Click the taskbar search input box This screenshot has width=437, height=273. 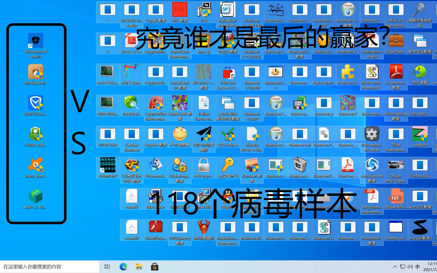[50, 267]
